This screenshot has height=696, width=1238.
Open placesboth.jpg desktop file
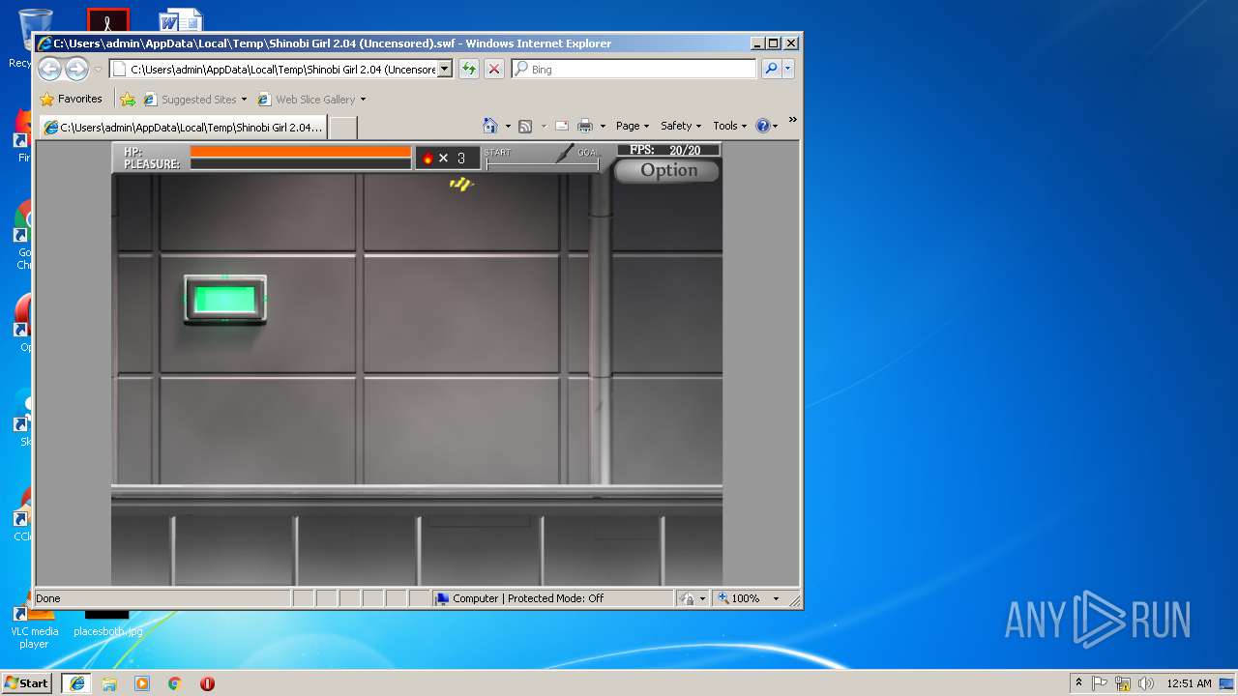point(107,623)
